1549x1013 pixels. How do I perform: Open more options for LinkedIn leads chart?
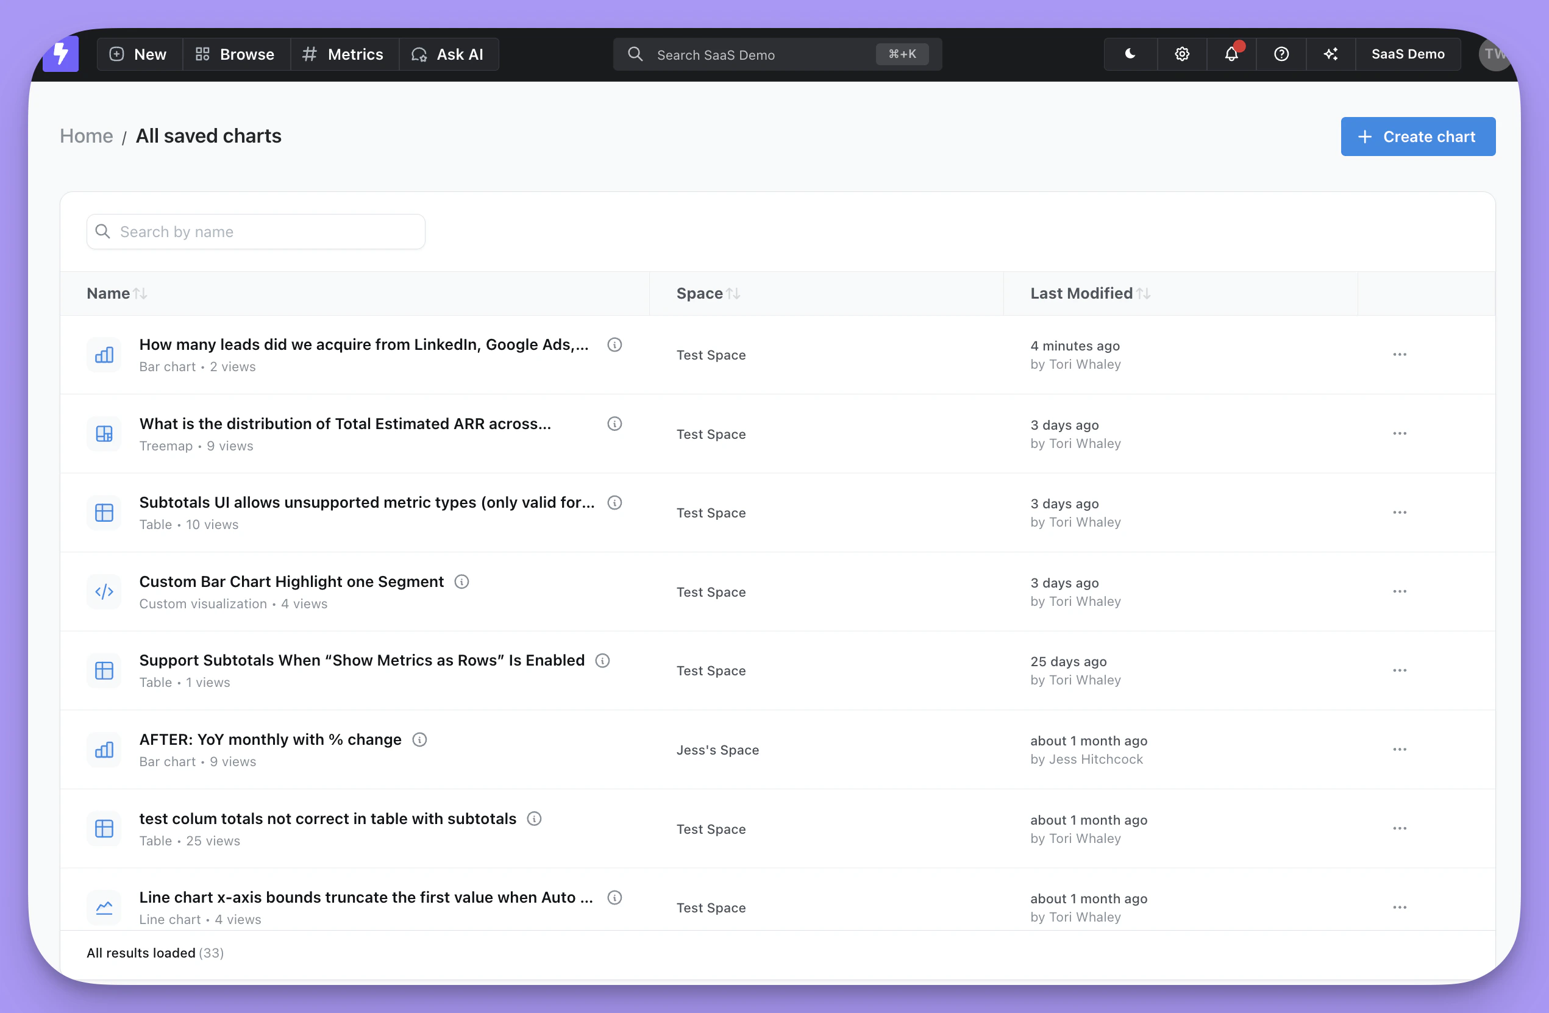[x=1399, y=355]
